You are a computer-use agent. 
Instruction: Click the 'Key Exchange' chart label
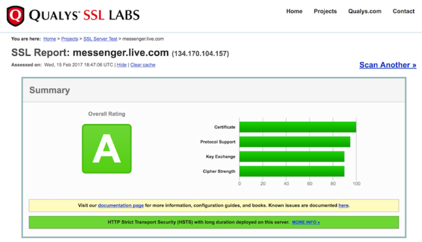(221, 157)
